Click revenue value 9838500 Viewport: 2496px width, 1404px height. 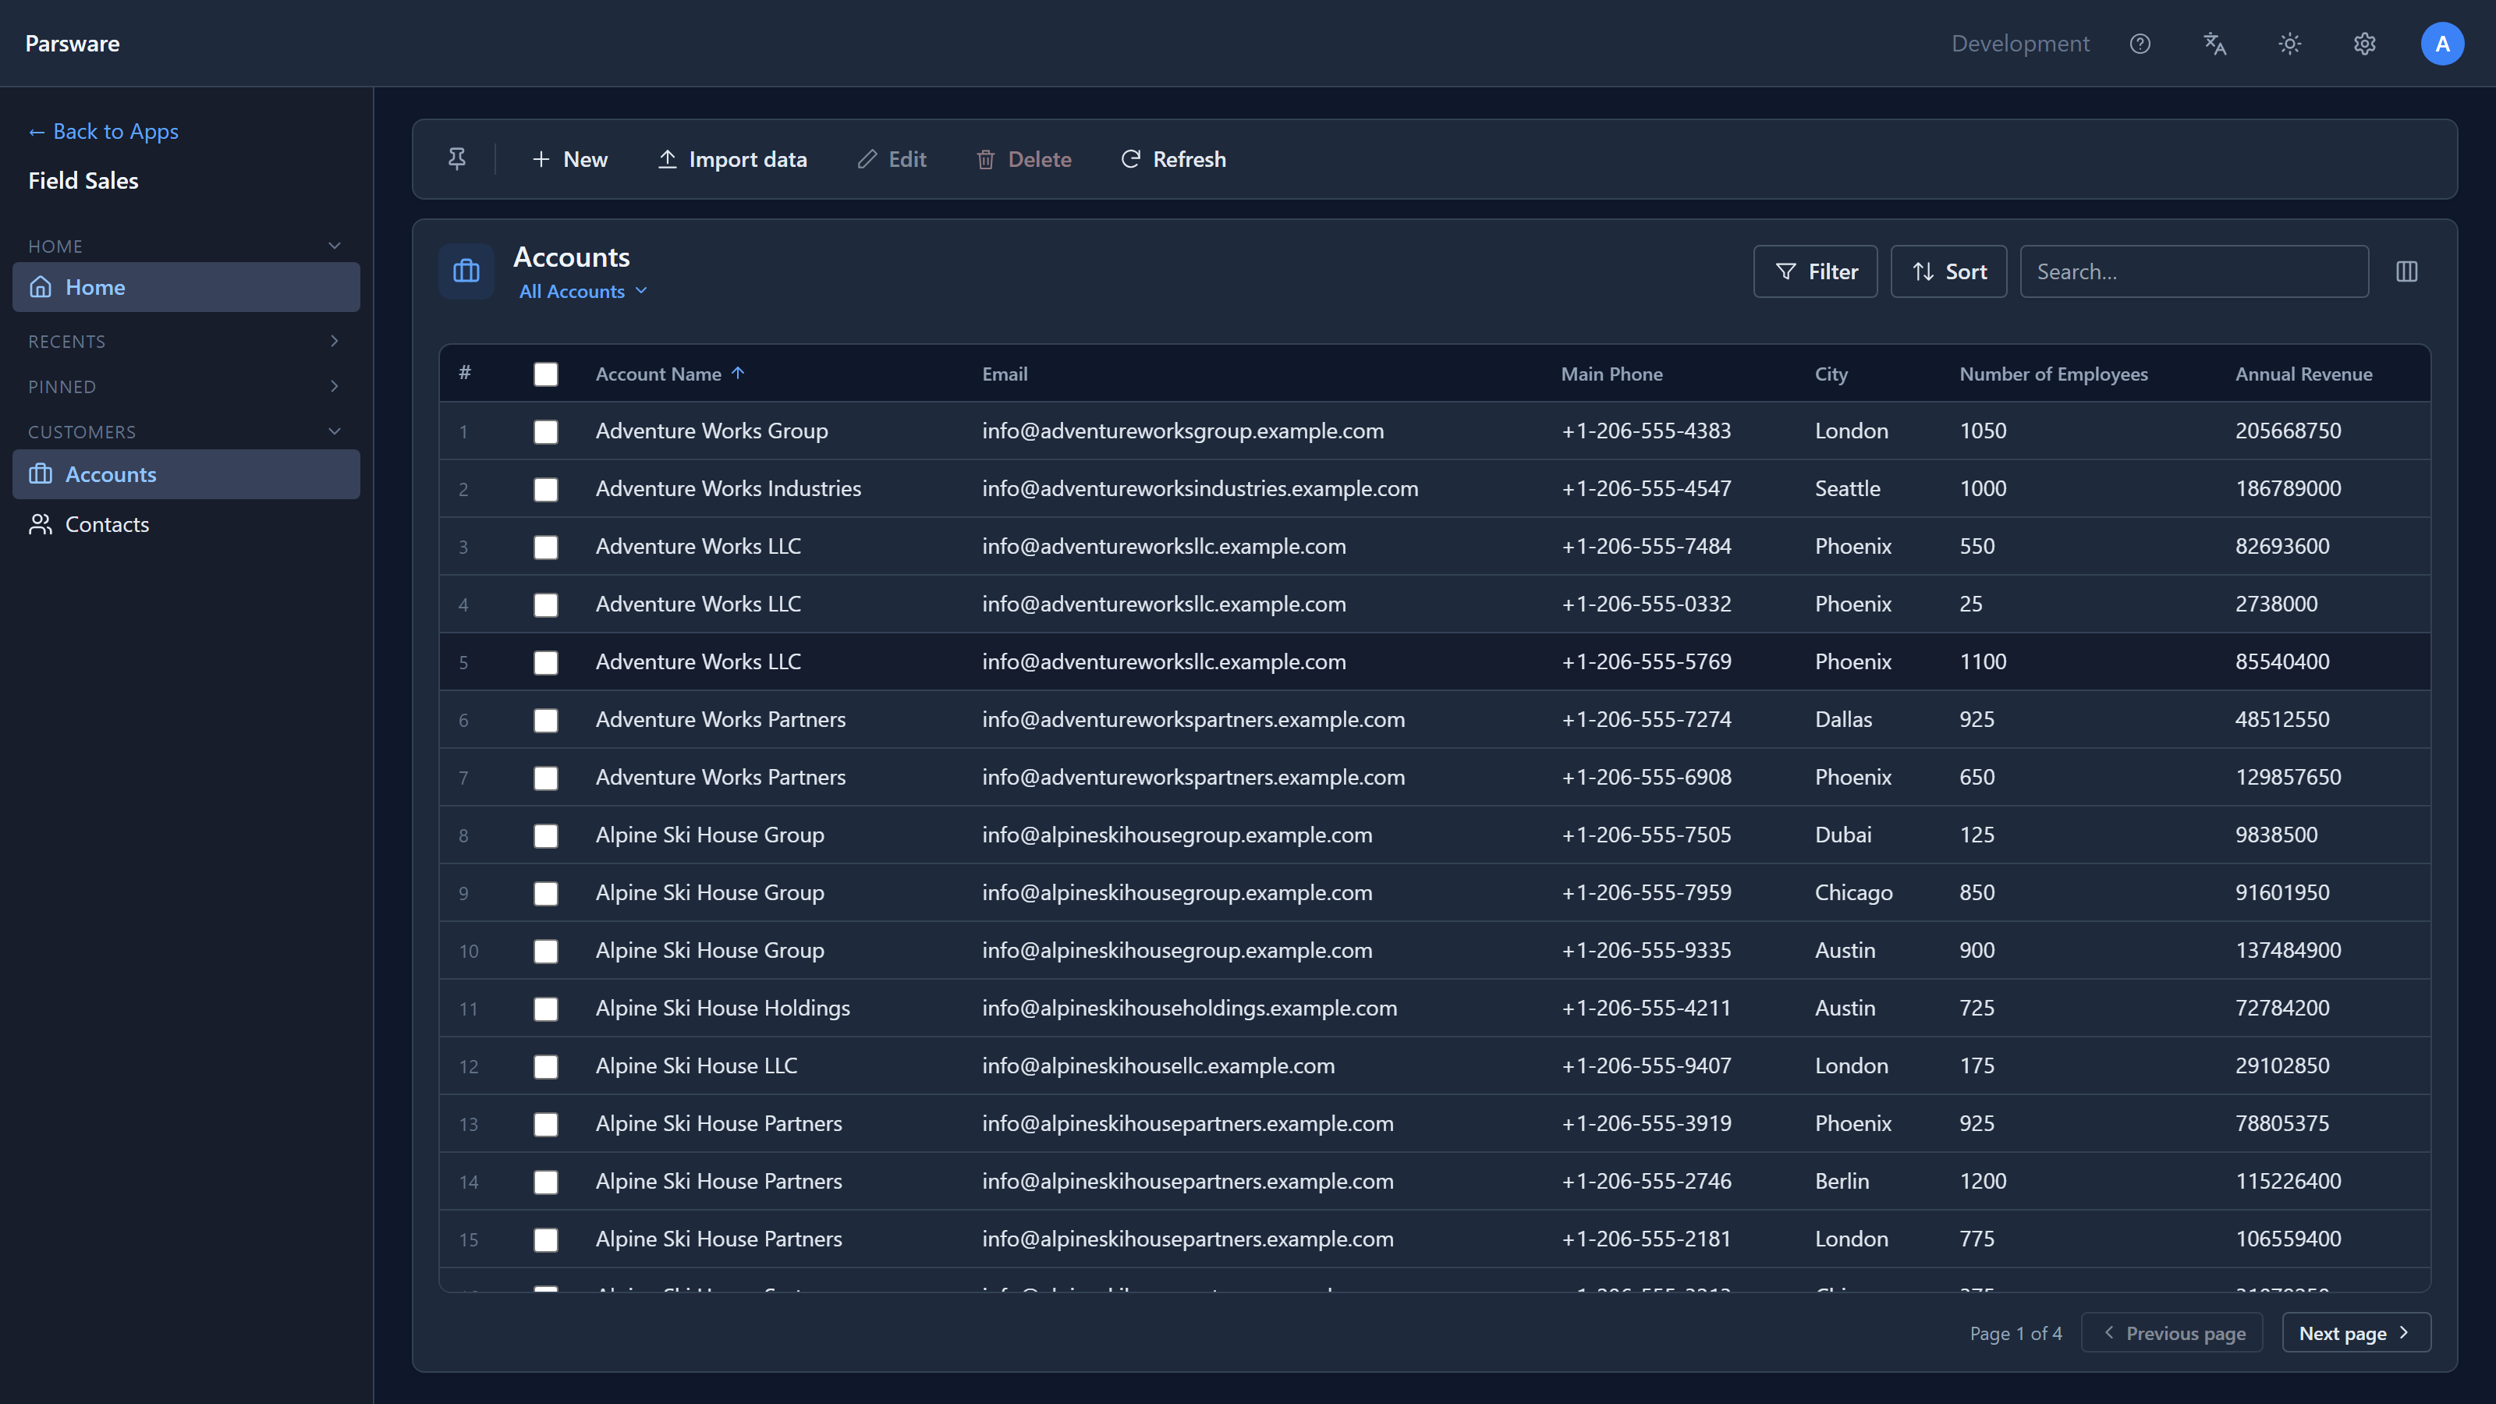[2276, 835]
